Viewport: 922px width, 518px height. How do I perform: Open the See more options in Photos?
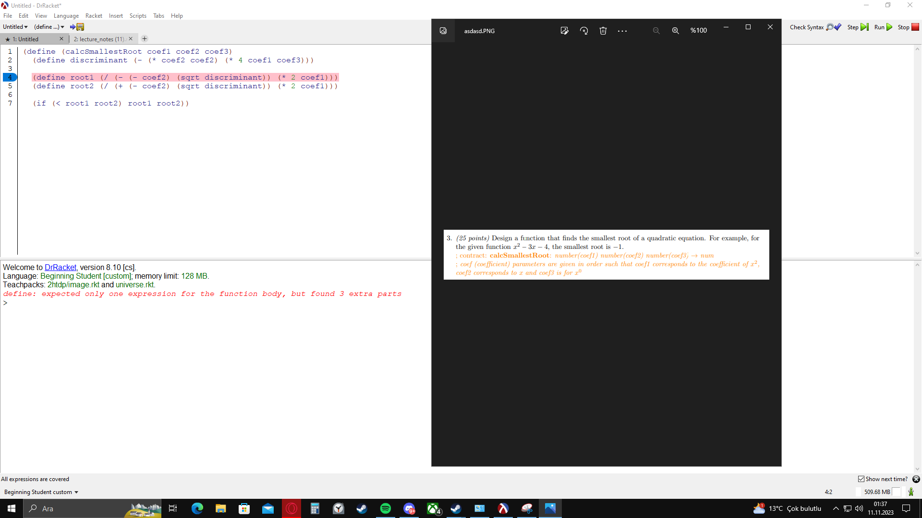(622, 30)
